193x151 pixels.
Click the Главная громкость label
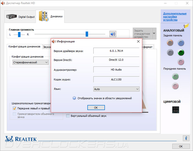(21, 30)
